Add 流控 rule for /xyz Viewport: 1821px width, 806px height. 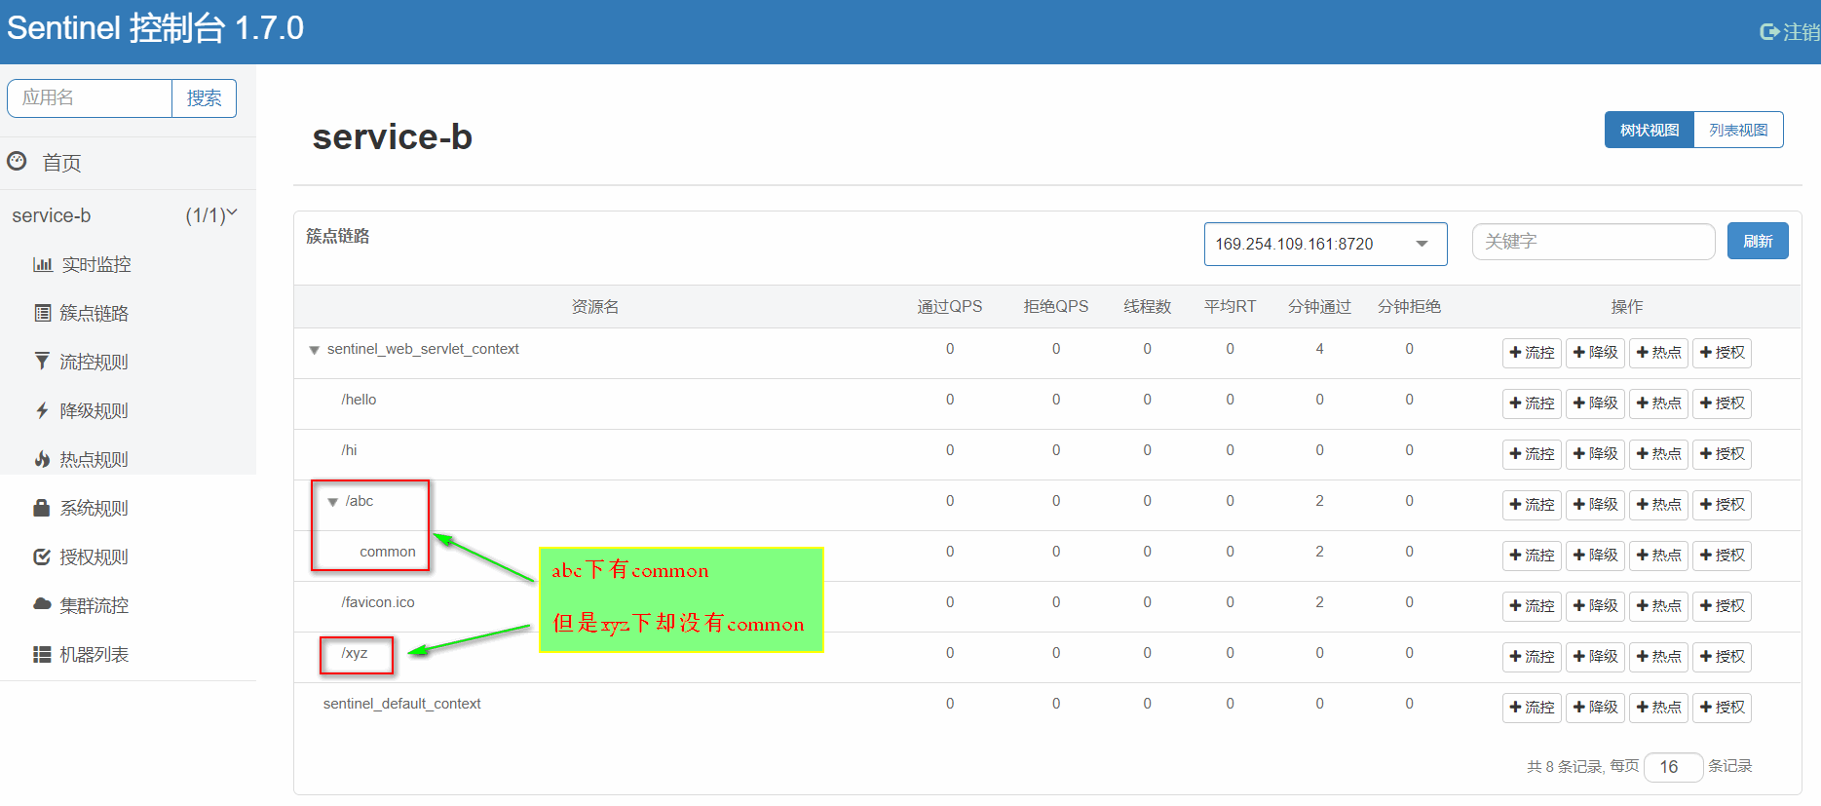pos(1532,657)
